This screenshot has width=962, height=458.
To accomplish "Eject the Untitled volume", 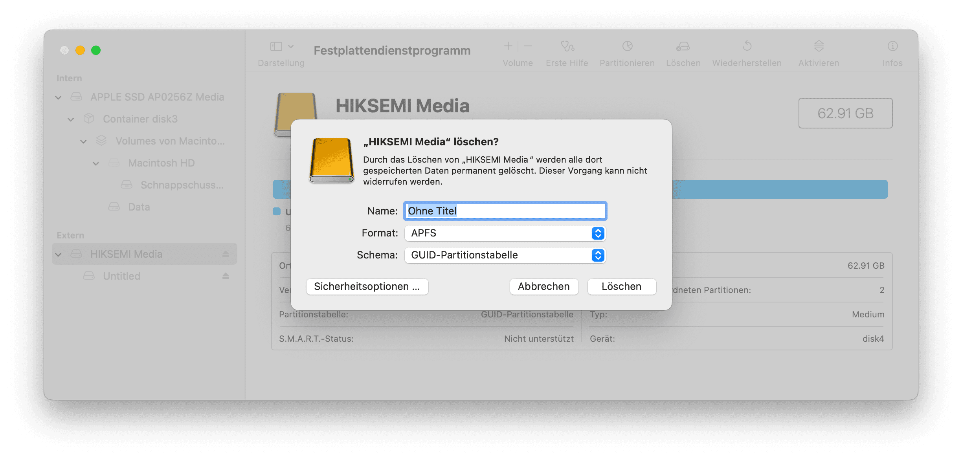I will [226, 276].
